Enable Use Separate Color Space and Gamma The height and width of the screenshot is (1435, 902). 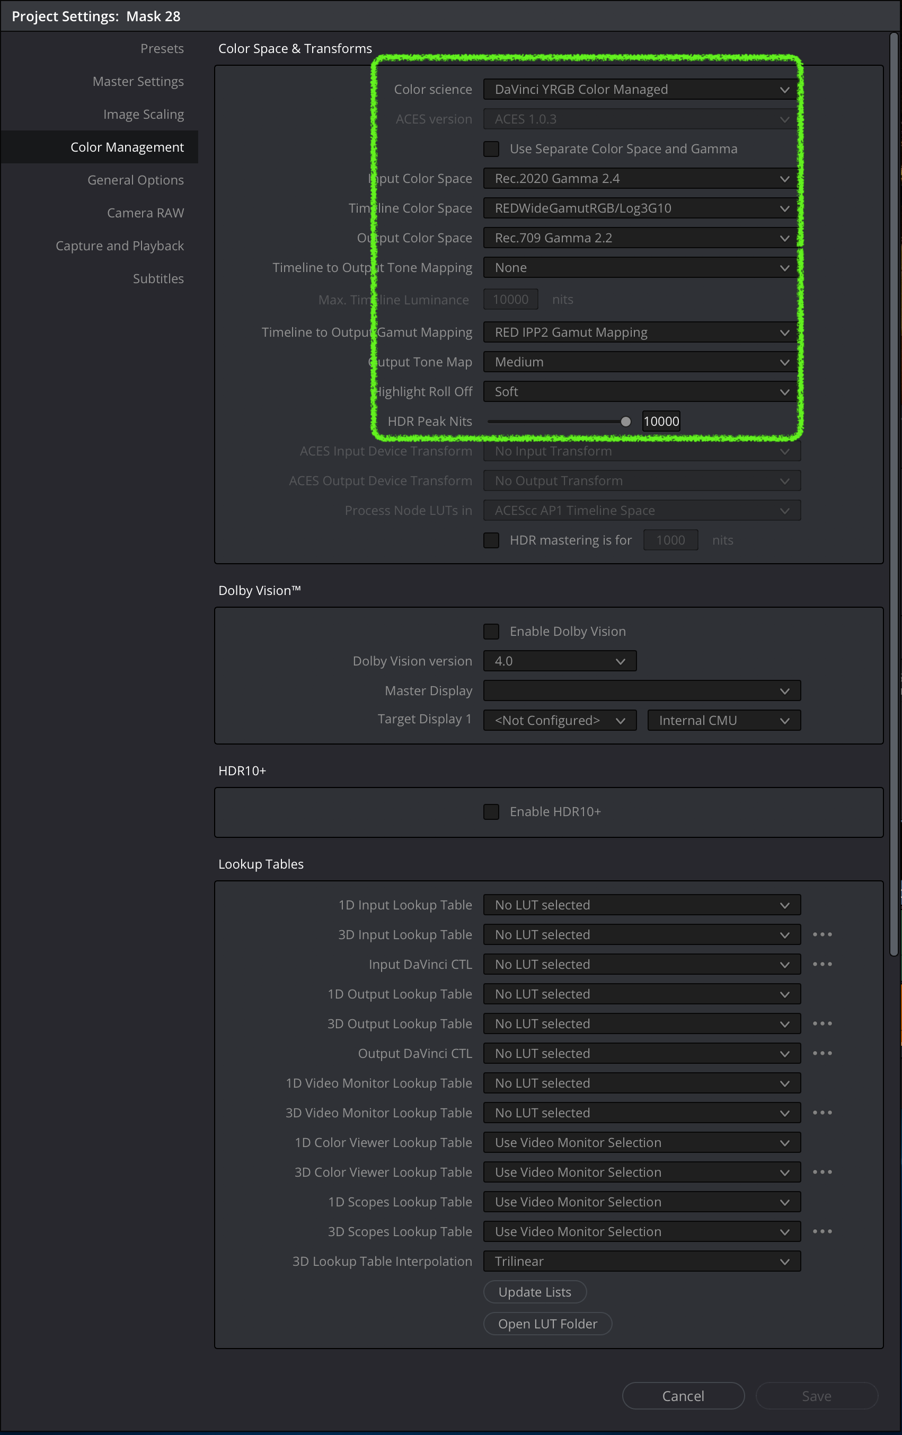click(x=491, y=149)
